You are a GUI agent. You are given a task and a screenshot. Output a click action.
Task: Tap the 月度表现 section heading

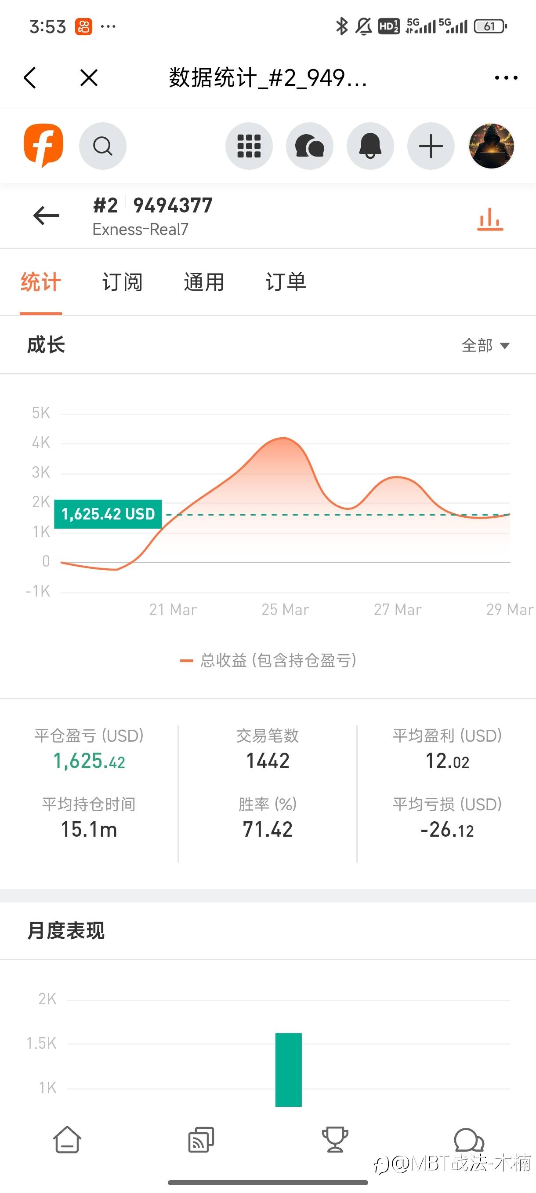65,931
